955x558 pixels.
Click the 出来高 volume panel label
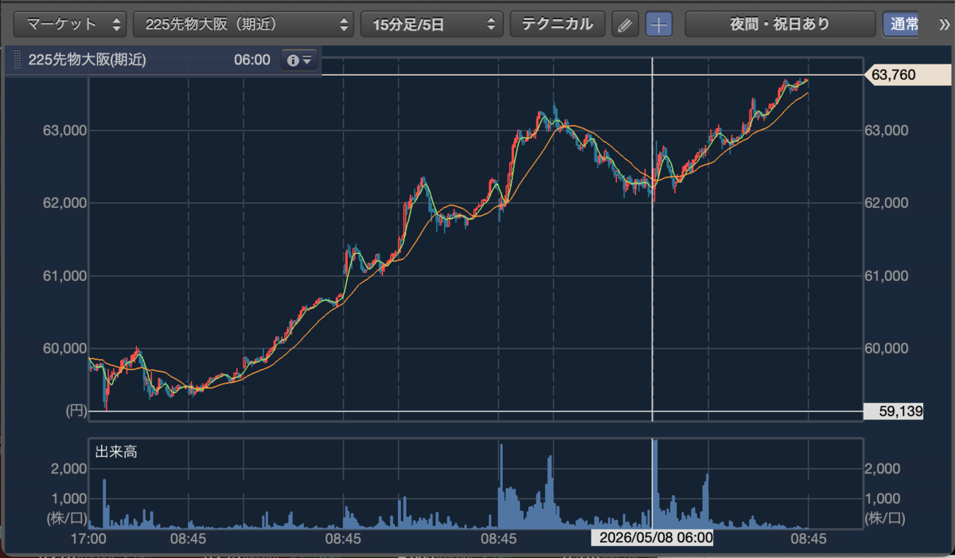pyautogui.click(x=116, y=452)
